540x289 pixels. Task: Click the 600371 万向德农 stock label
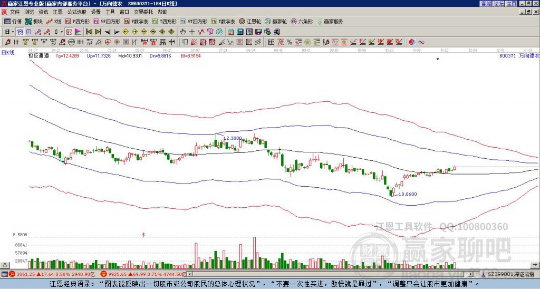(518, 55)
